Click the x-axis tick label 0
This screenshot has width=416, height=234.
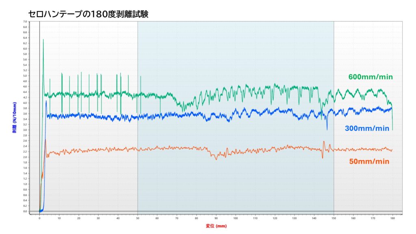coord(39,218)
